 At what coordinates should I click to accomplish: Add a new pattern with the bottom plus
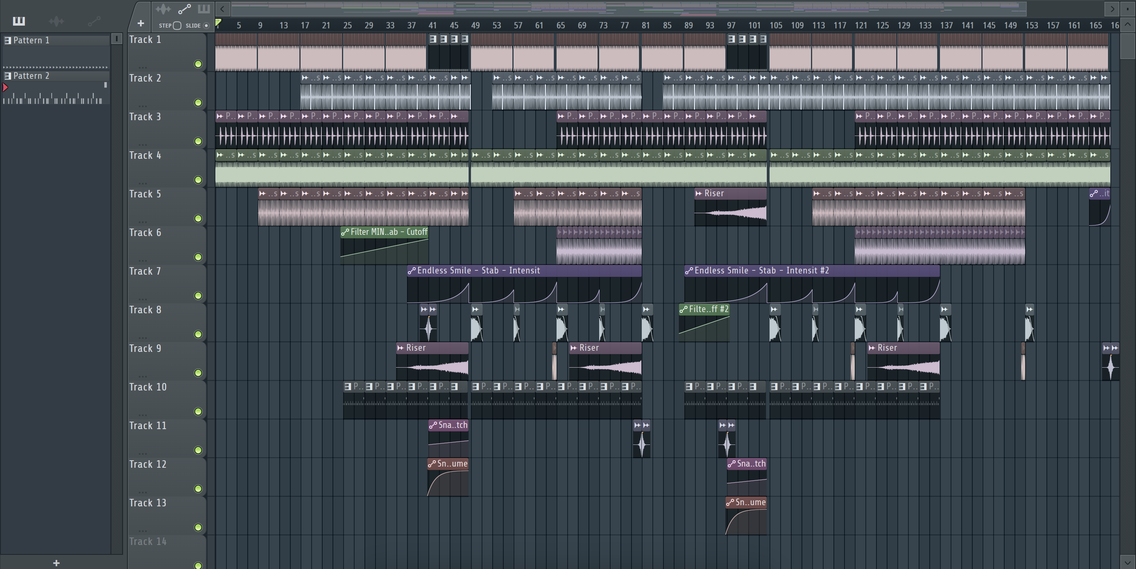tap(56, 563)
